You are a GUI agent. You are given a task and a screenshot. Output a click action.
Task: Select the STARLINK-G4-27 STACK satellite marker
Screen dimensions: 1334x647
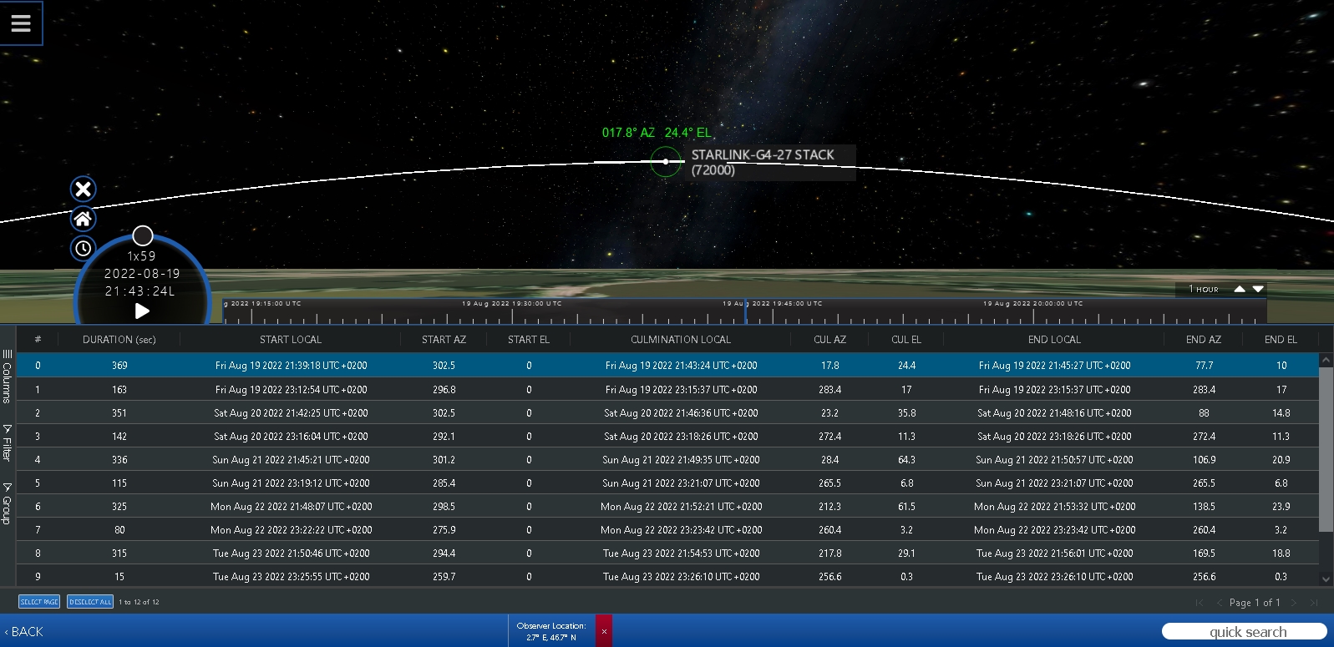point(666,162)
